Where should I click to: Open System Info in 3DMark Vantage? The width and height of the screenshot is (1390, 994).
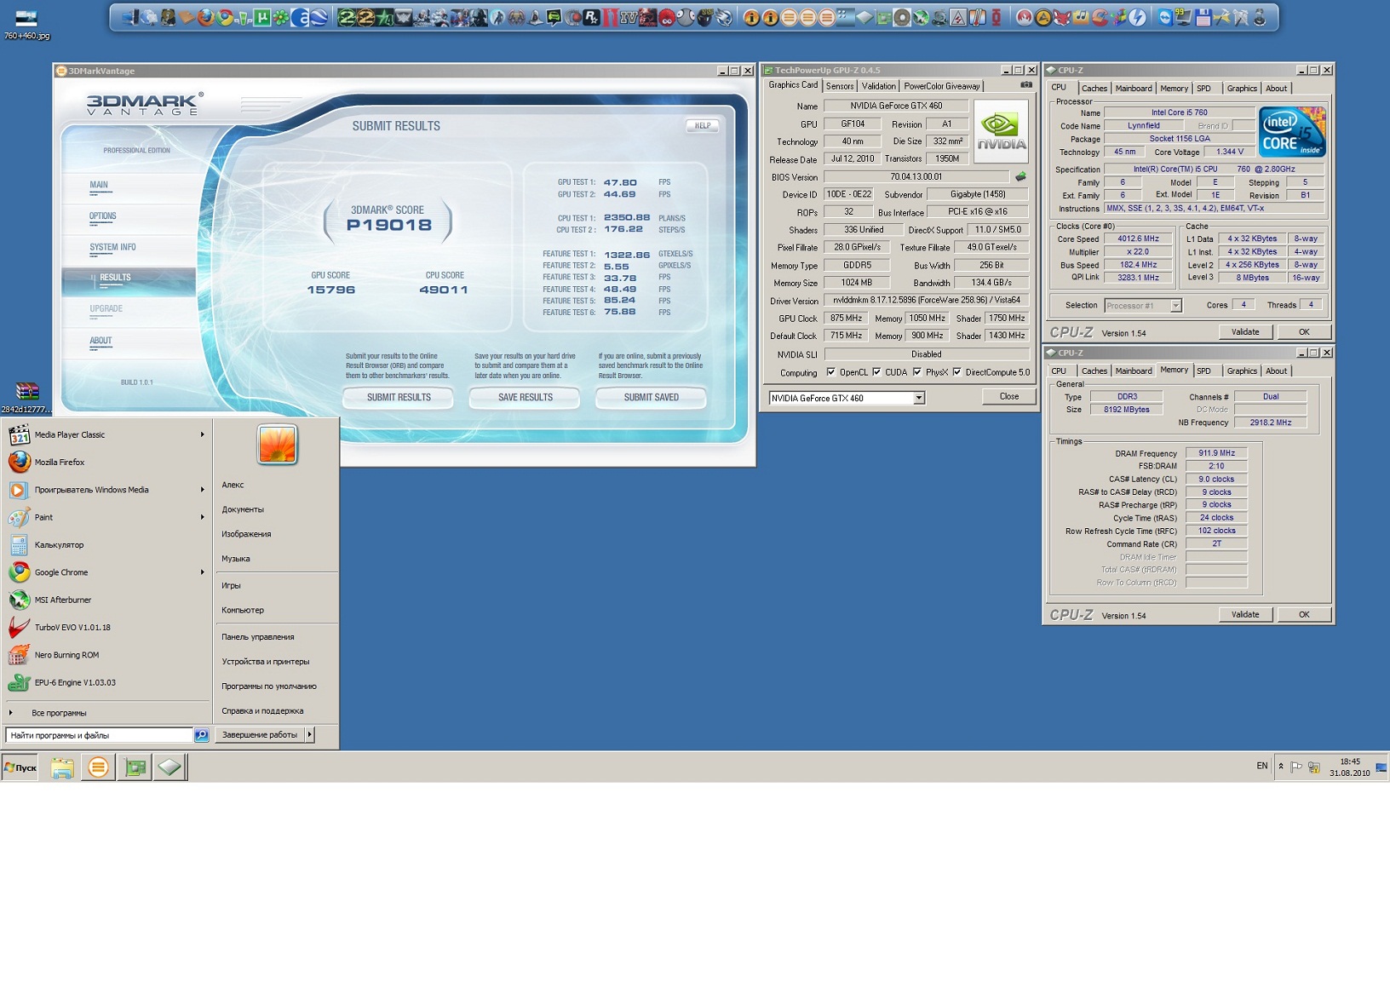[x=112, y=248]
